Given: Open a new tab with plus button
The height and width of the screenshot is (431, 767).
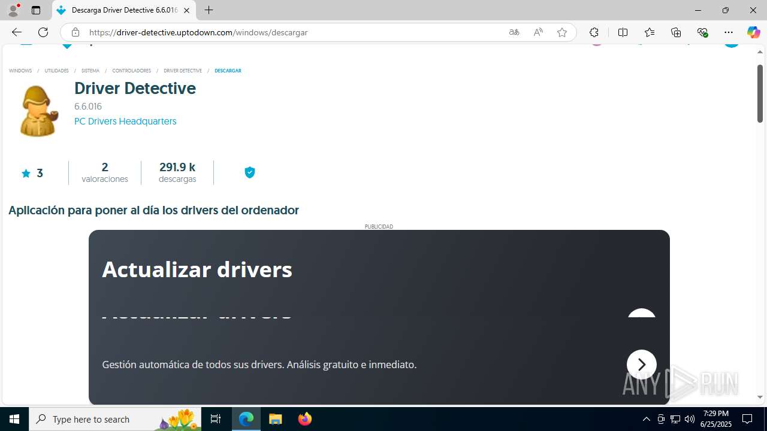Looking at the screenshot, I should [209, 10].
